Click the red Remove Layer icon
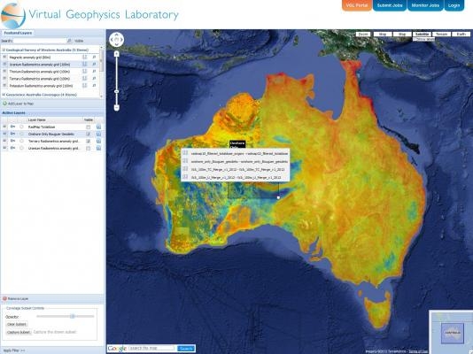Viewport: 473px width, 354px height. [4, 298]
